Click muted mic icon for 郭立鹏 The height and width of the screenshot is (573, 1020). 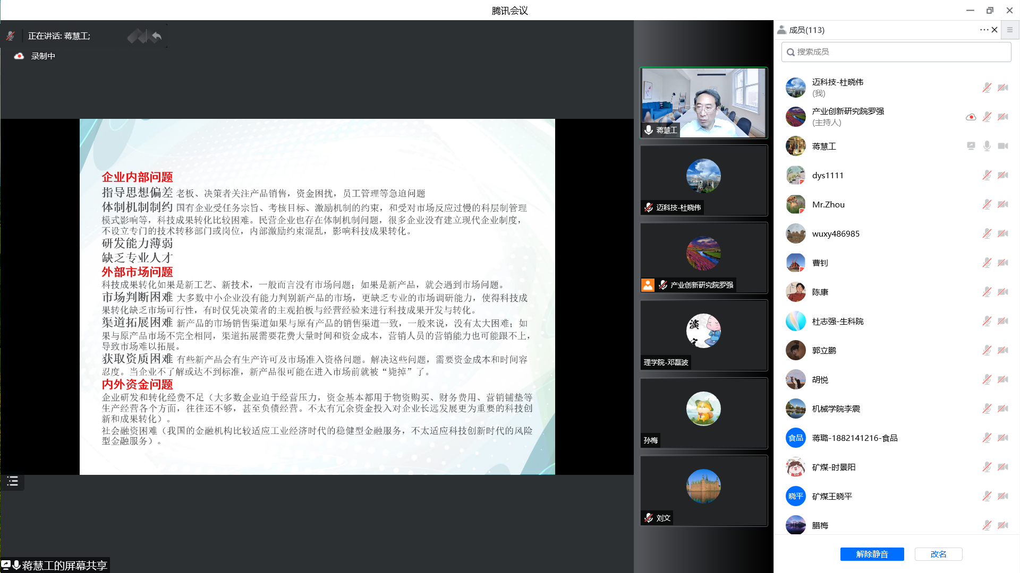click(987, 350)
